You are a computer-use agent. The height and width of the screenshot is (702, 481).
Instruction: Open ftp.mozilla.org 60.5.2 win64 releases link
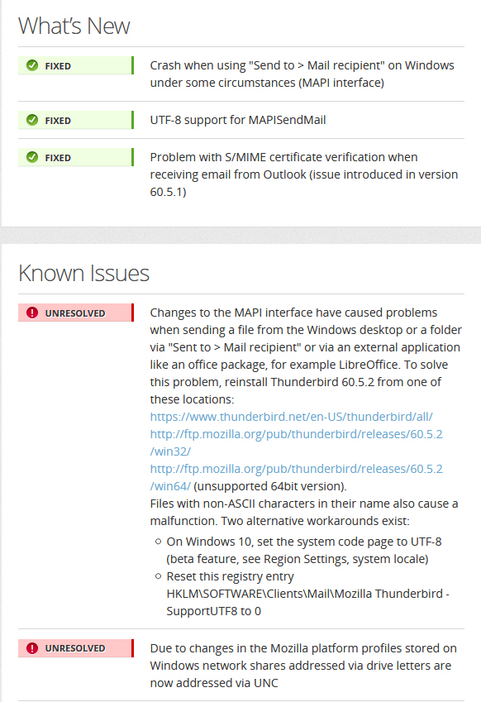pyautogui.click(x=296, y=477)
